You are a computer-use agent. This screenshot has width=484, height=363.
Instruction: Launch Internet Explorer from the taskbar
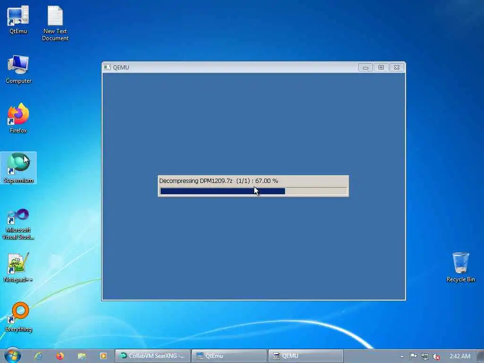[38, 356]
